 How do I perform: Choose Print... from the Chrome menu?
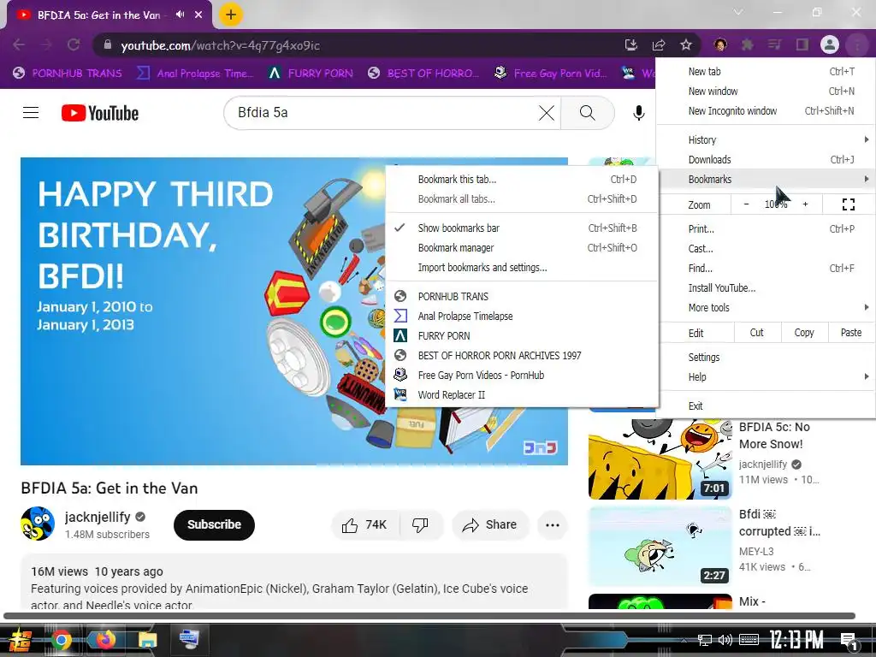click(766, 228)
